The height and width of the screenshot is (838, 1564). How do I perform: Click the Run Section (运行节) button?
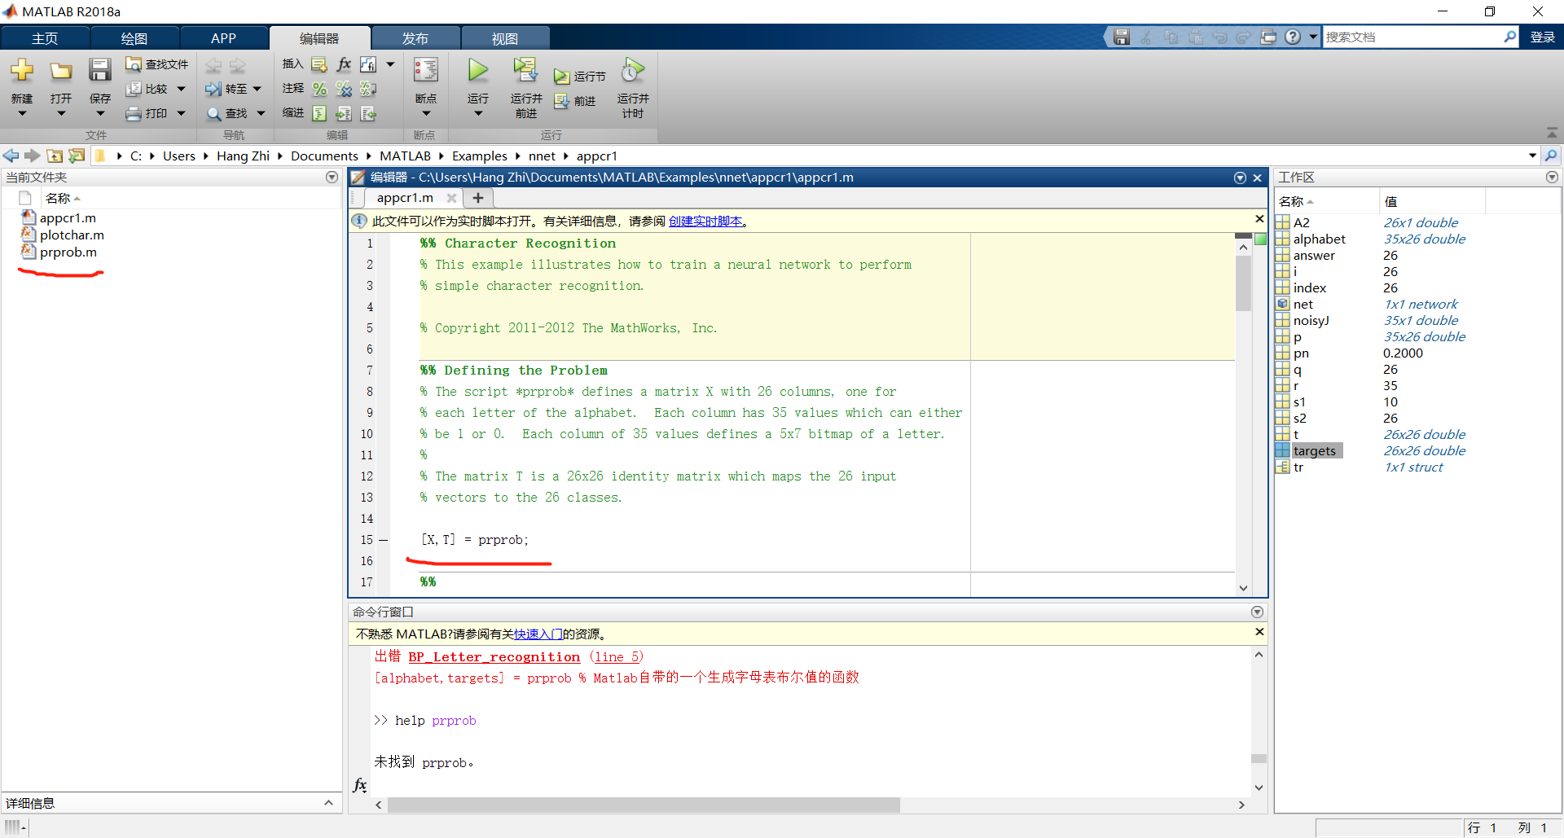click(x=580, y=77)
